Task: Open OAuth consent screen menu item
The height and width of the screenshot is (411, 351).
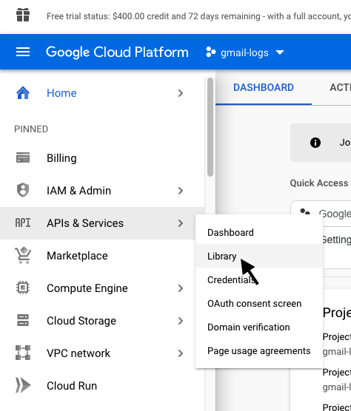Action: pyautogui.click(x=259, y=303)
